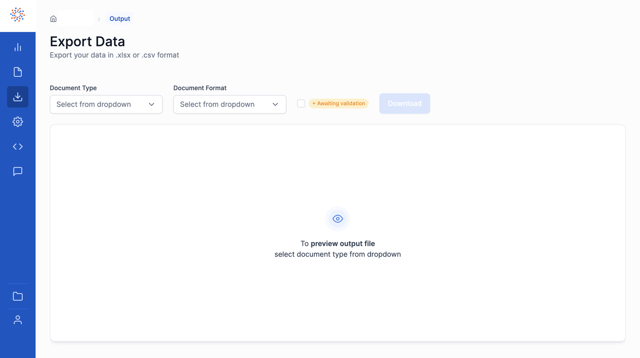The height and width of the screenshot is (358, 640).
Task: Open the user profile icon
Action: 18,320
